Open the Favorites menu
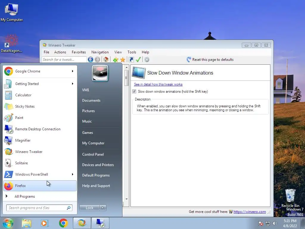The width and height of the screenshot is (305, 229). pos(79,52)
